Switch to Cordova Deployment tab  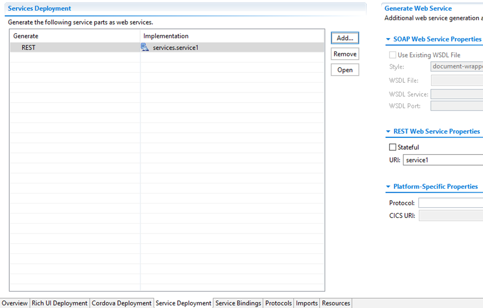121,303
